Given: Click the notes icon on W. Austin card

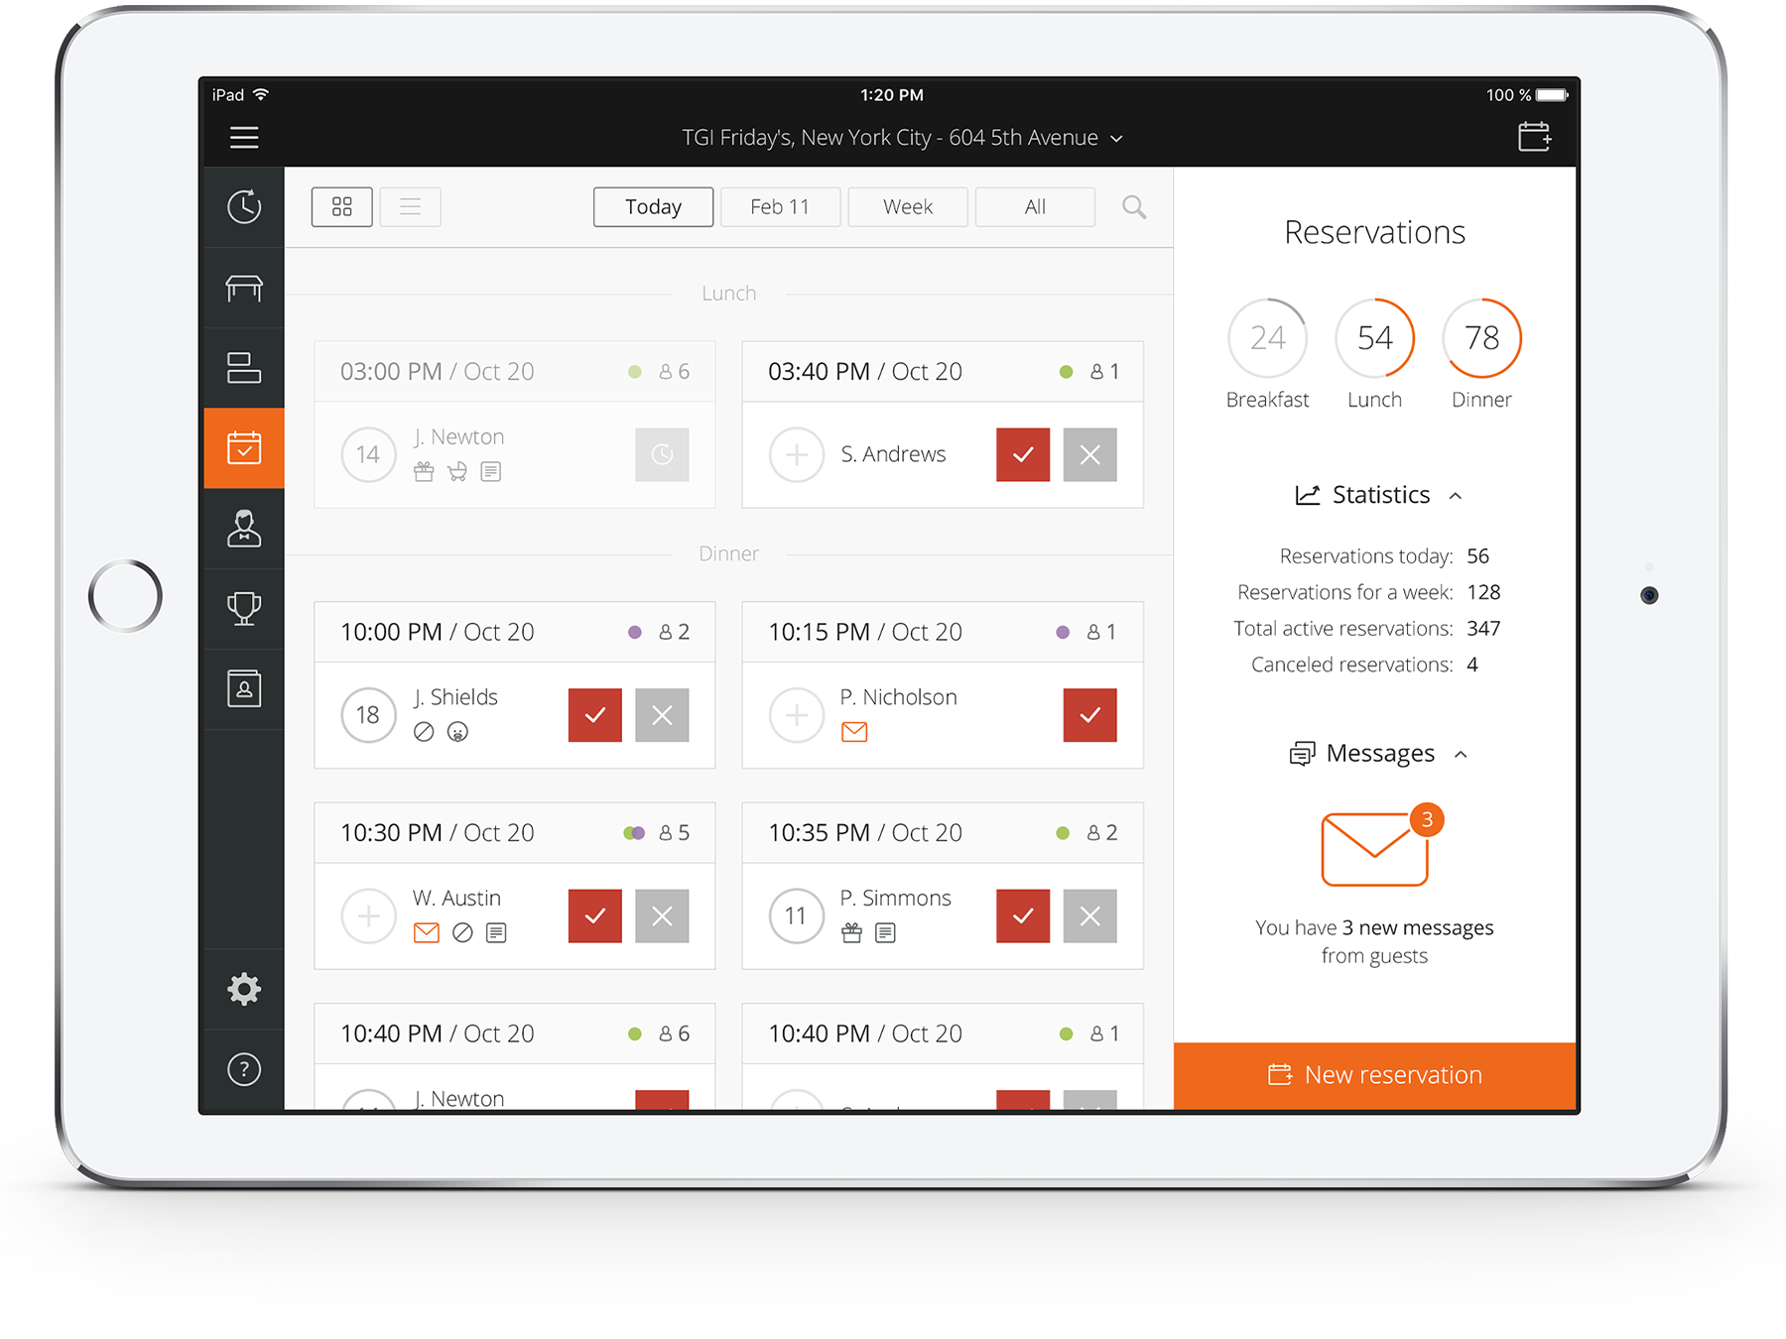Looking at the screenshot, I should click(496, 932).
